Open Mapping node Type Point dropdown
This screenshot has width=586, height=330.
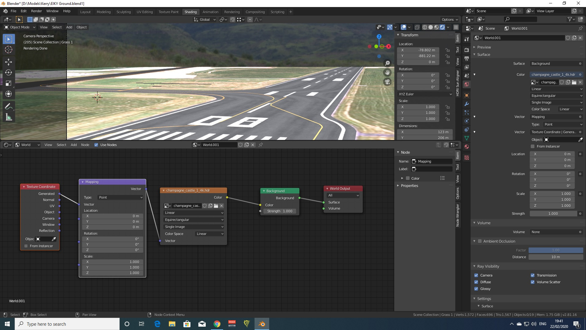tap(121, 197)
